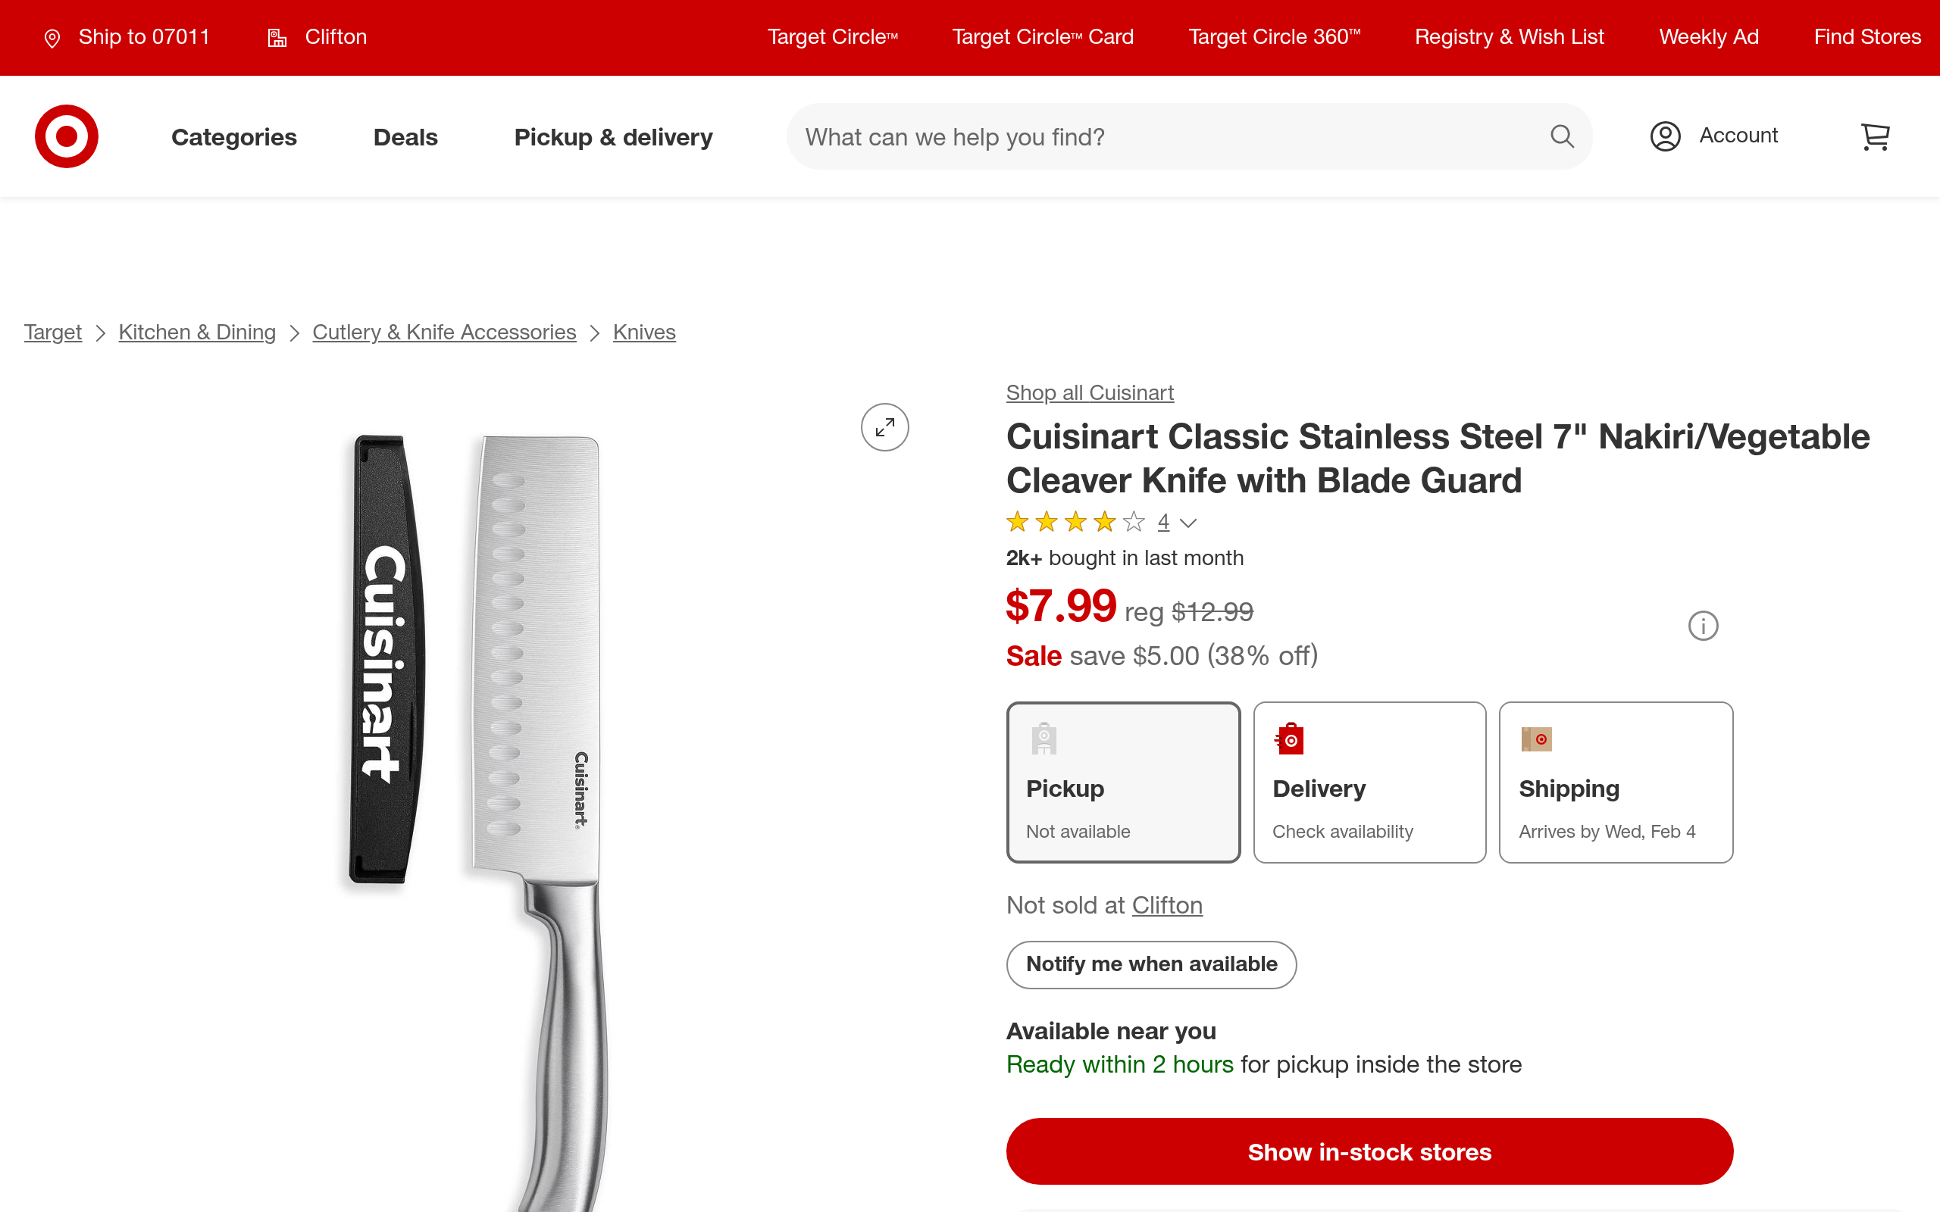Focus the search input field
This screenshot has height=1212, width=1940.
click(x=1162, y=137)
